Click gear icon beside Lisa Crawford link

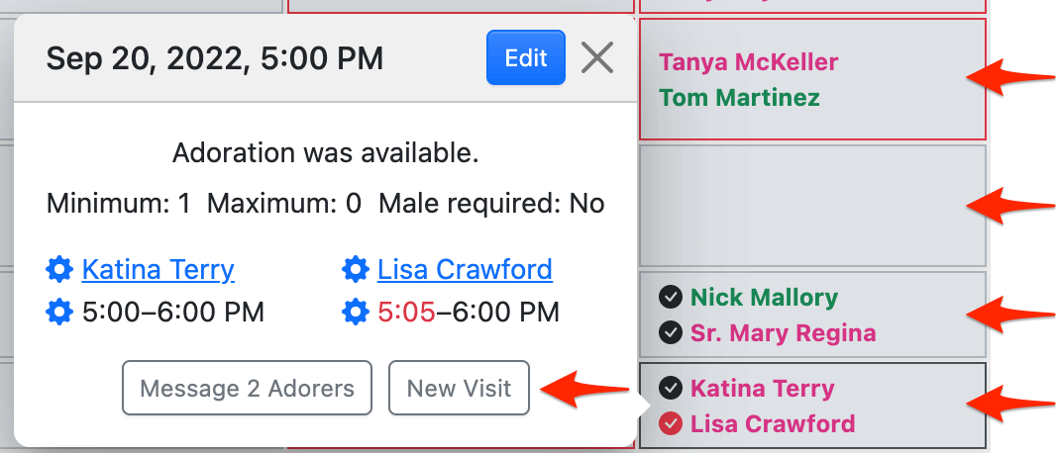point(355,269)
